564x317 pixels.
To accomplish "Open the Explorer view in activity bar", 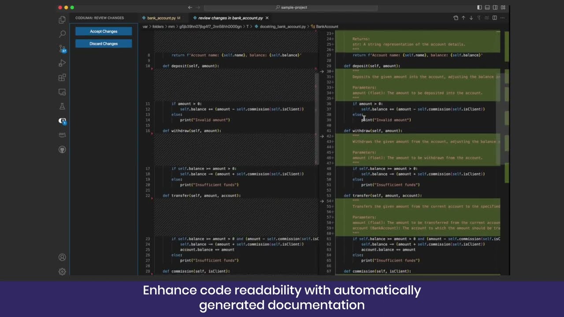I will tap(62, 20).
